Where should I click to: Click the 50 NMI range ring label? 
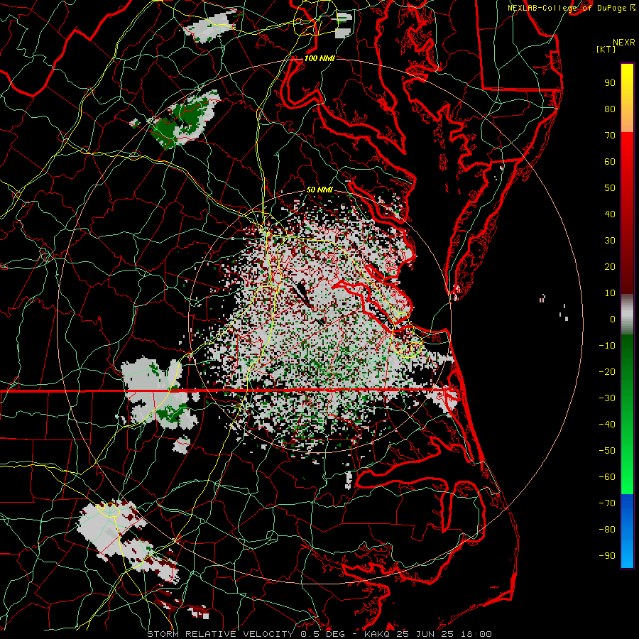click(x=319, y=190)
